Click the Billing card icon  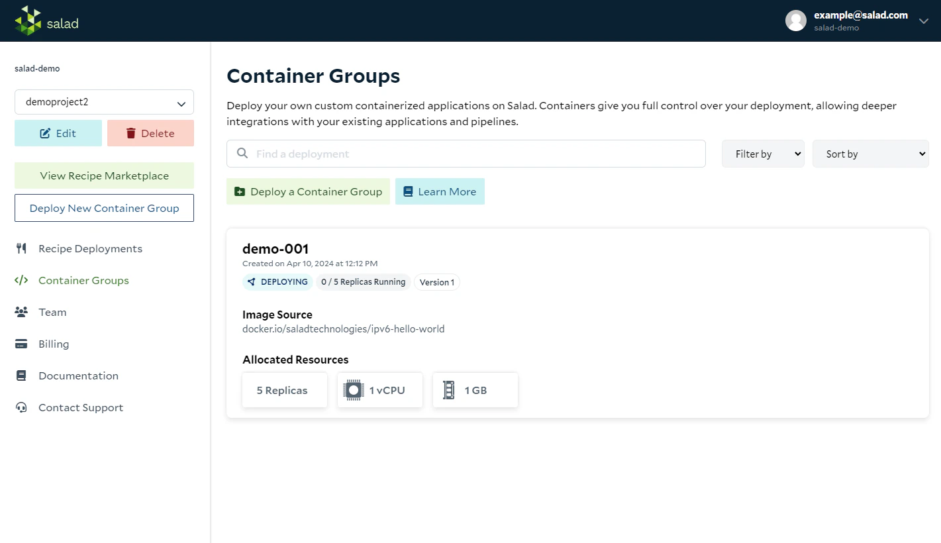21,344
